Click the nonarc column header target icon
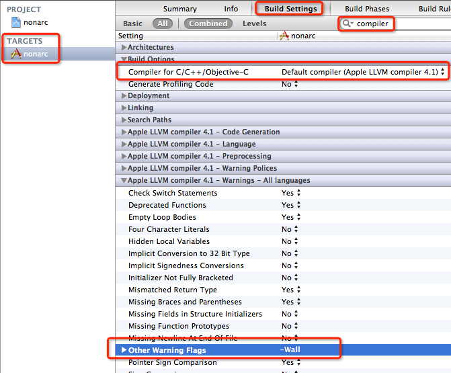Image resolution: width=451 pixels, height=373 pixels. (x=284, y=36)
